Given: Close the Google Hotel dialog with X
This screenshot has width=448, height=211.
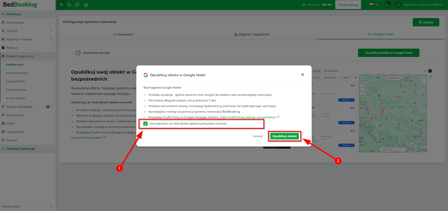Looking at the screenshot, I should [302, 75].
